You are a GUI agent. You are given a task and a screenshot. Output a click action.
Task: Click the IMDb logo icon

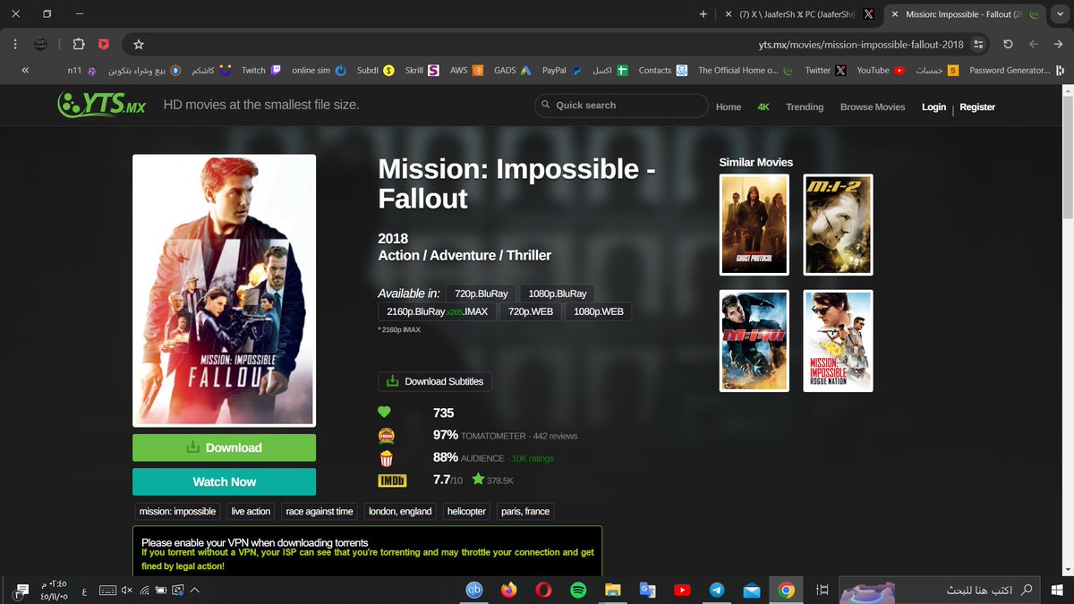click(x=392, y=481)
